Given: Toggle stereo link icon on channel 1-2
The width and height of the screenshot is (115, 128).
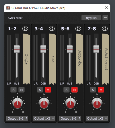Looking at the screenshot, I should point(25,29).
